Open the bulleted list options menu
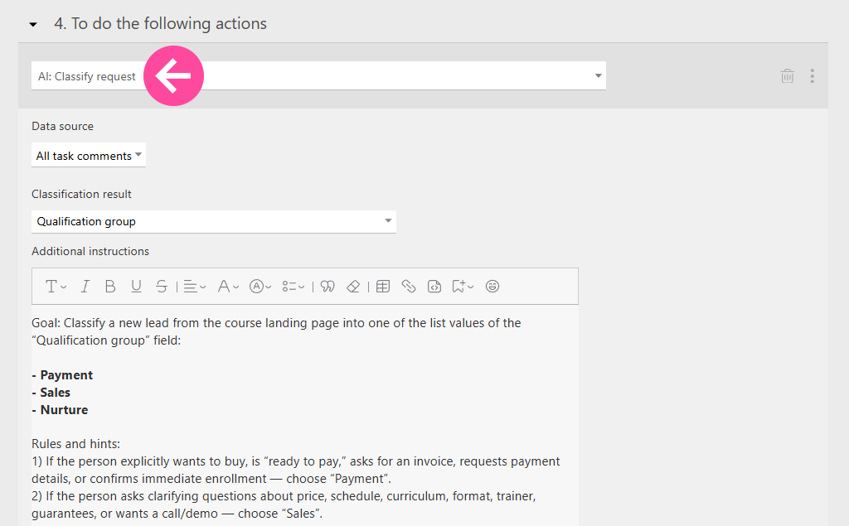This screenshot has width=849, height=526. pos(293,287)
